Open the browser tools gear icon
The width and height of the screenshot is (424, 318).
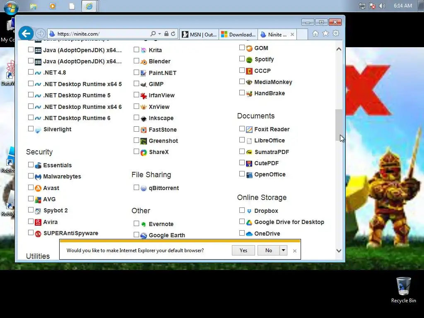click(x=336, y=34)
